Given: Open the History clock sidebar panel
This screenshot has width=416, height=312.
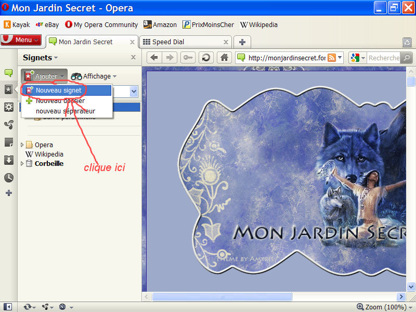Looking at the screenshot, I should tap(8, 178).
